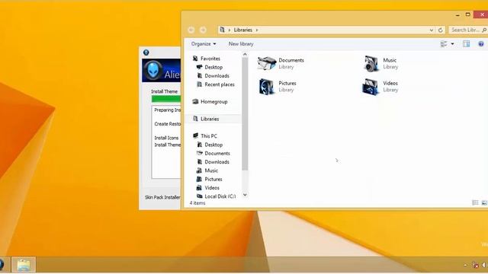Open the Music library icon
Image resolution: width=488 pixels, height=274 pixels.
[x=371, y=63]
